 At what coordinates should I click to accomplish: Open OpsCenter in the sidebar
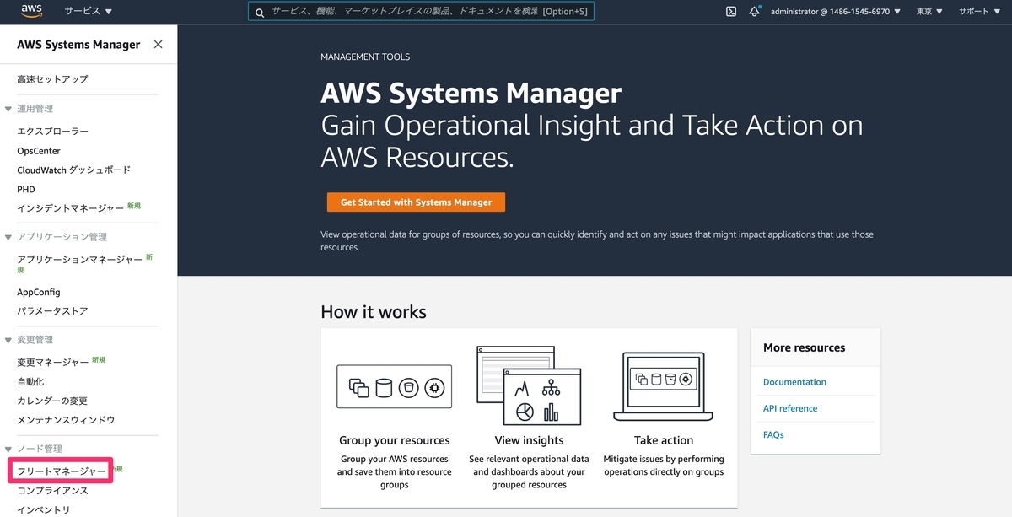point(40,151)
